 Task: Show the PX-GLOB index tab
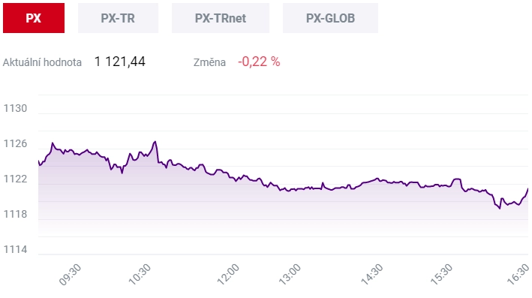tap(330, 18)
